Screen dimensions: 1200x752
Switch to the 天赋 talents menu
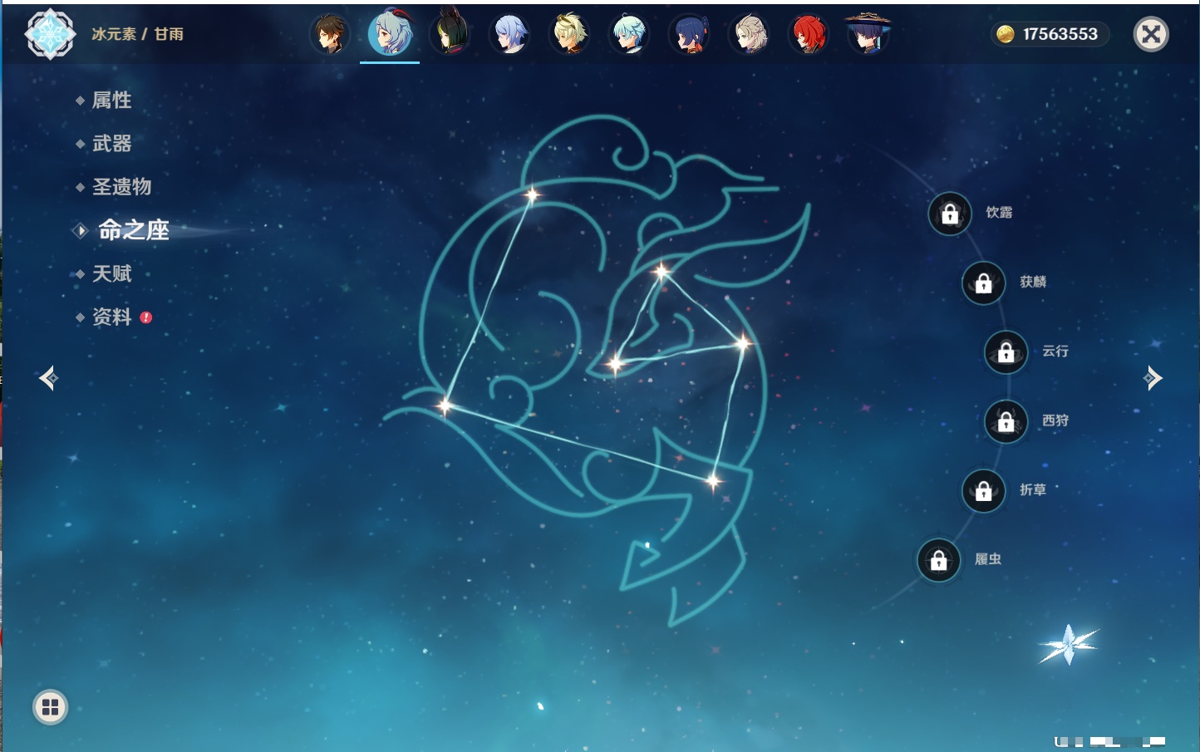tap(111, 273)
